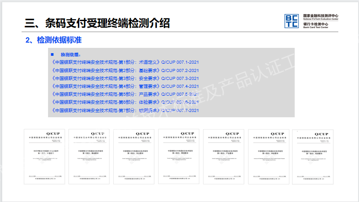Select the line ending Q/CUP 007.6-2021

pyautogui.click(x=125, y=102)
